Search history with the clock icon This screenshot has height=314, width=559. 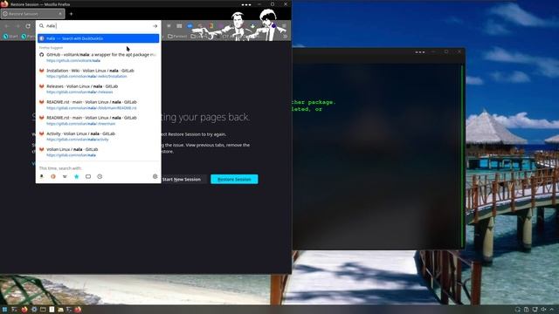tap(100, 176)
